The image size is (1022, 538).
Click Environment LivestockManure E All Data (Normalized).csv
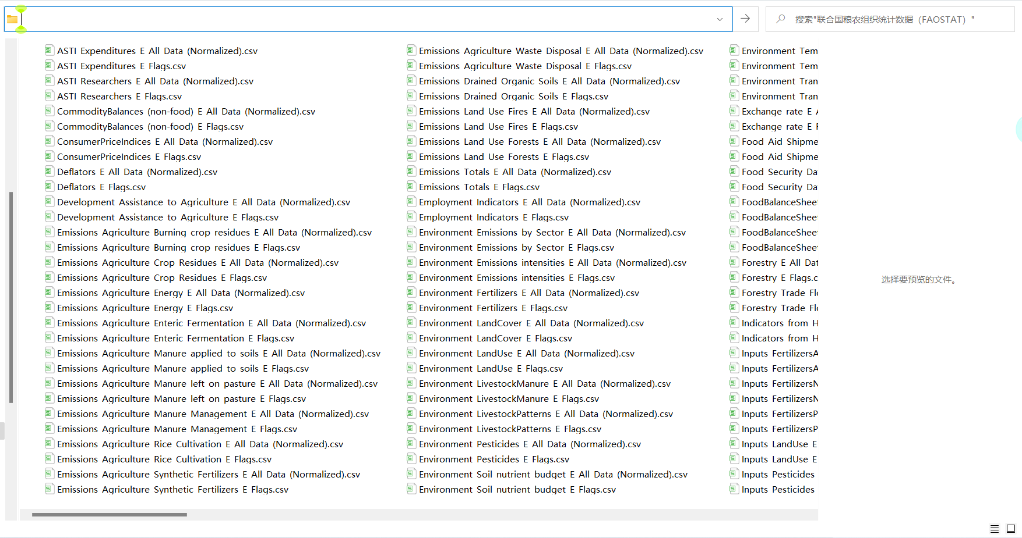[x=545, y=384]
